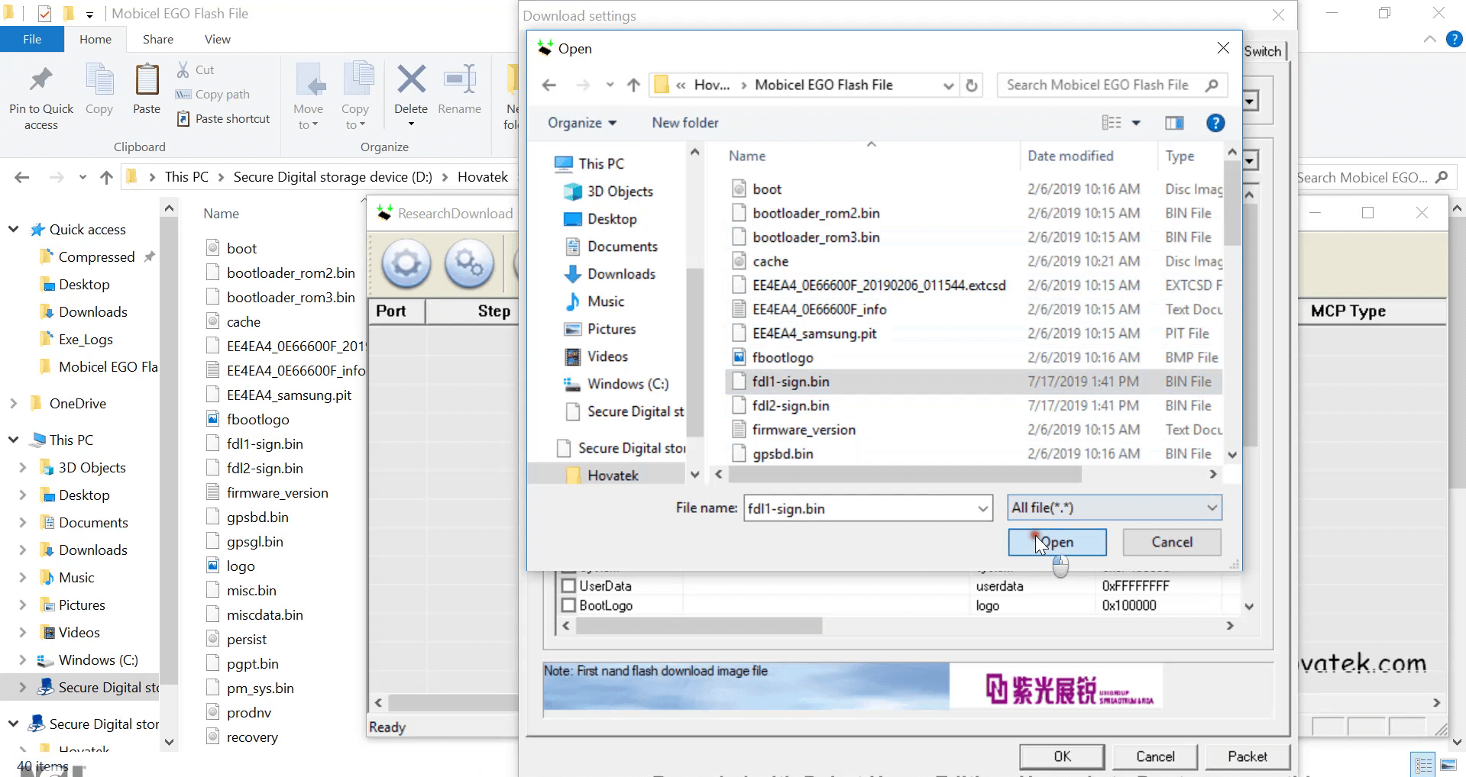The height and width of the screenshot is (777, 1466).
Task: Click the Packet button in Download settings
Action: [x=1247, y=756]
